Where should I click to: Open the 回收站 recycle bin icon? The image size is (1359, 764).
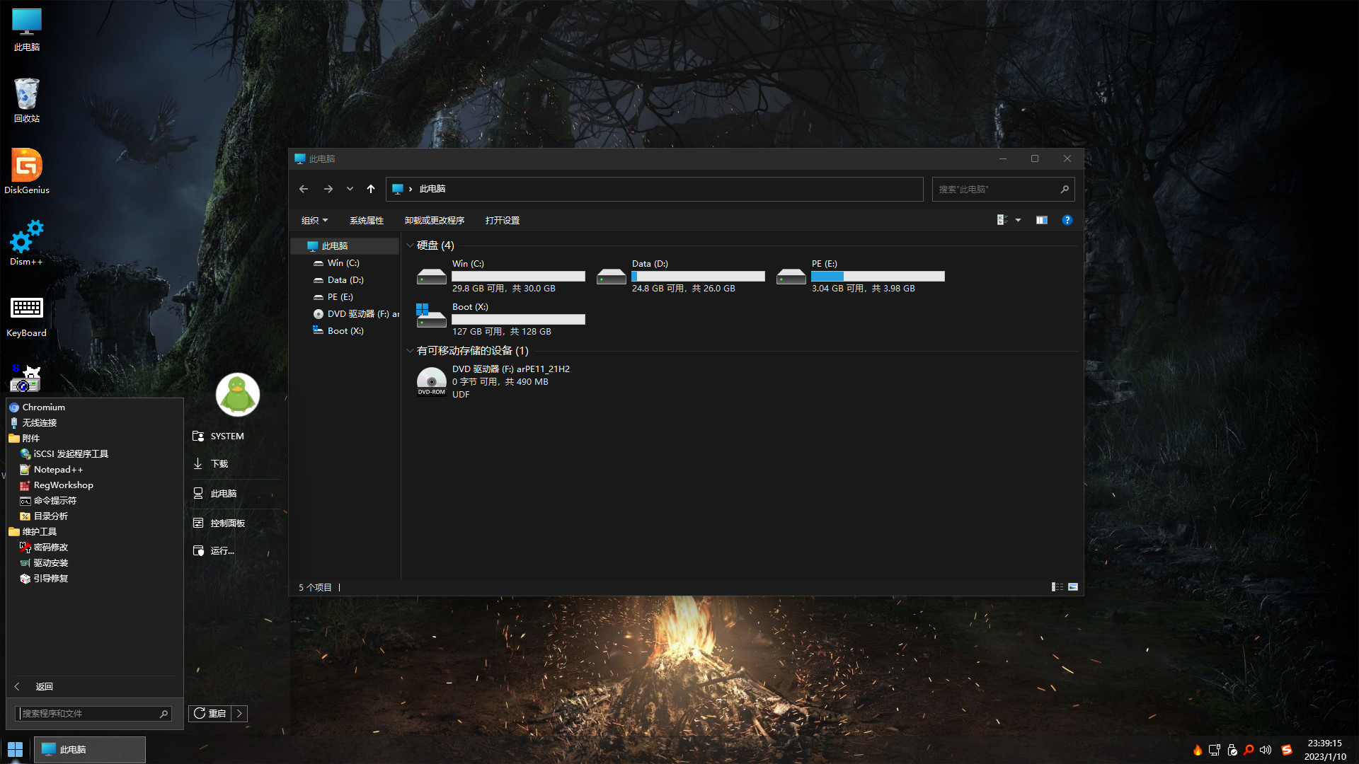27,100
